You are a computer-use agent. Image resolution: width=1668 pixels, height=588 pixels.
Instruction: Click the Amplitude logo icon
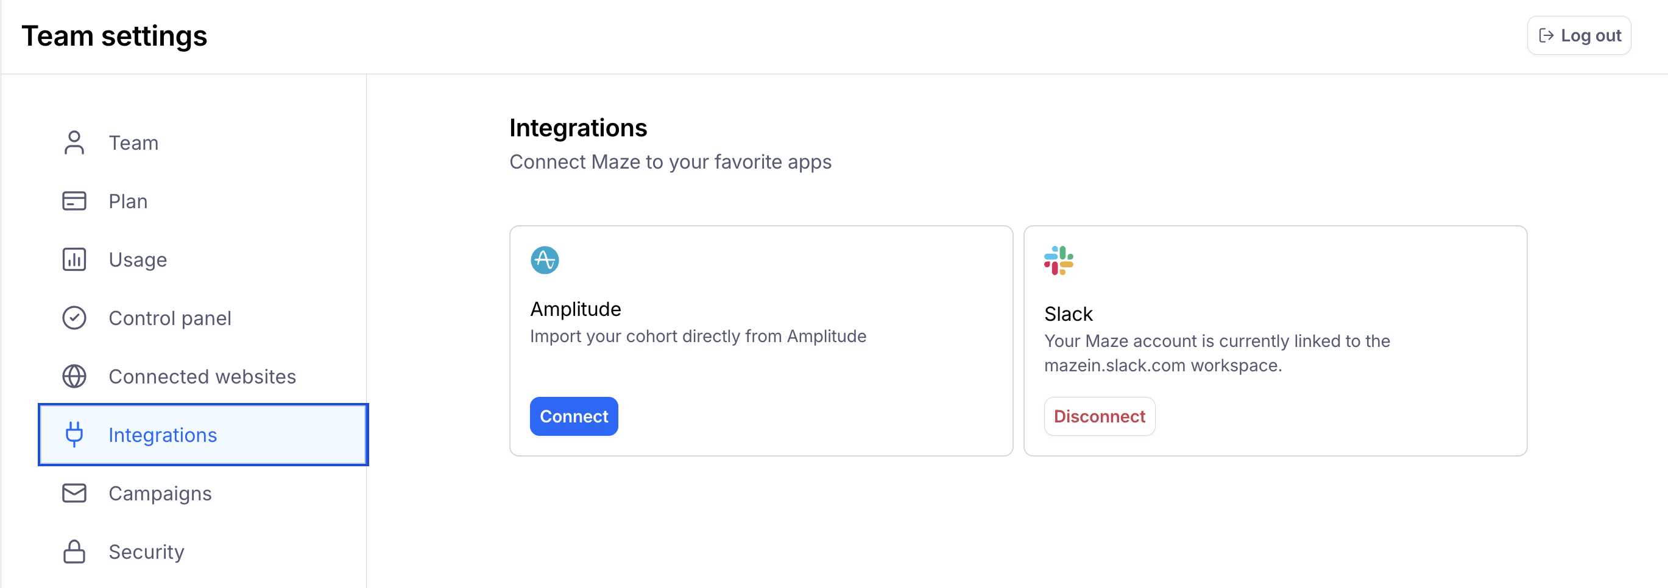tap(545, 261)
